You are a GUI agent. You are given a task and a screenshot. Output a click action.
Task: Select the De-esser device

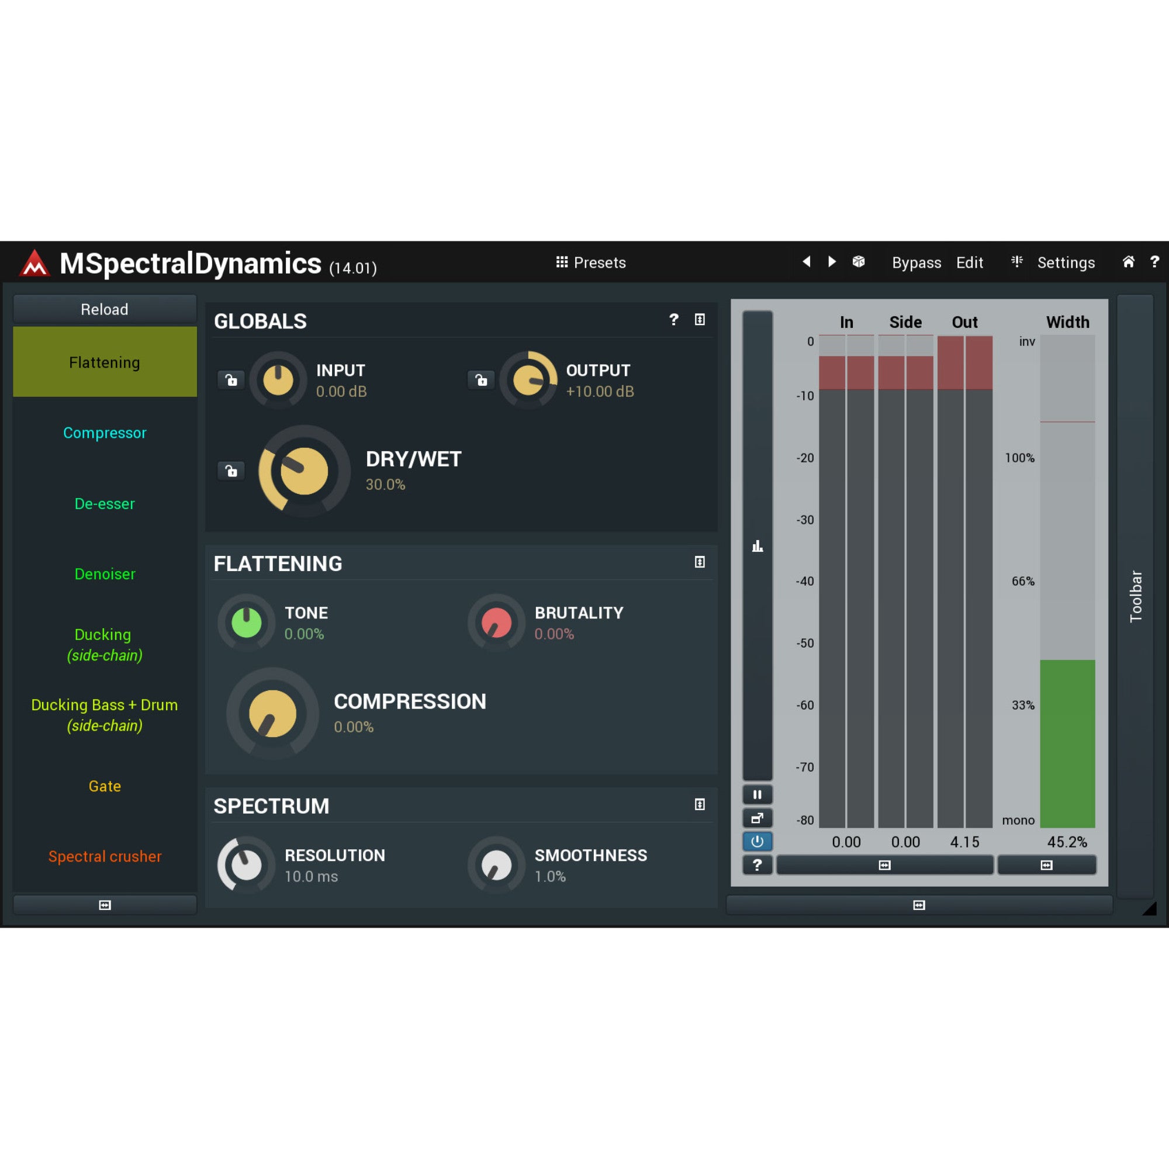click(105, 503)
